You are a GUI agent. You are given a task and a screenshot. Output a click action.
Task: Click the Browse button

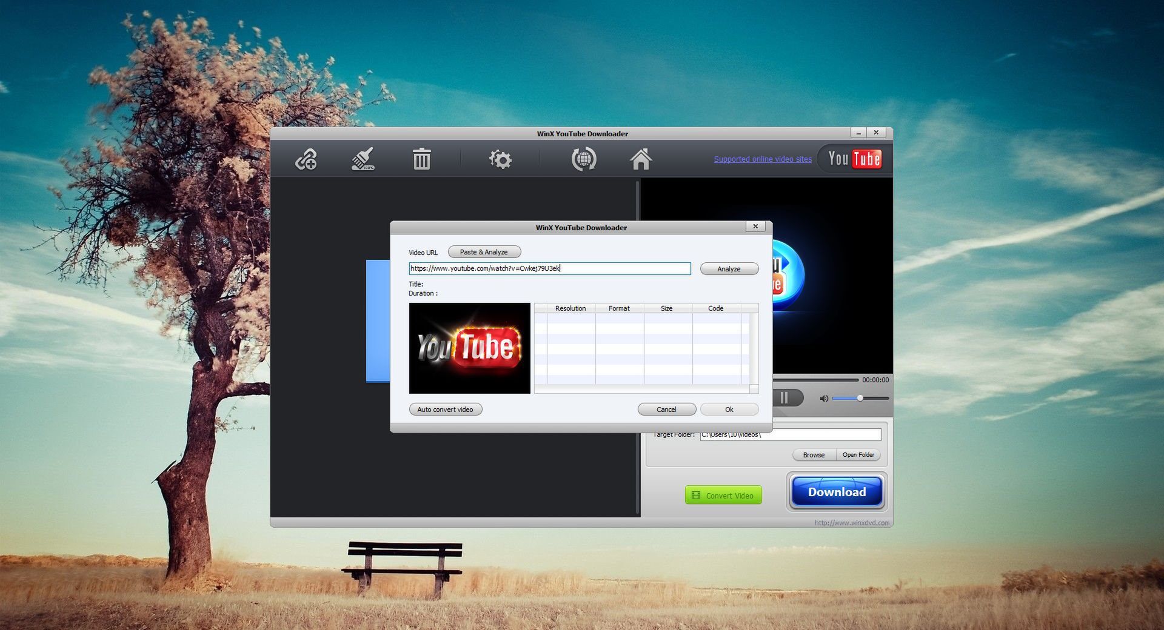click(814, 455)
